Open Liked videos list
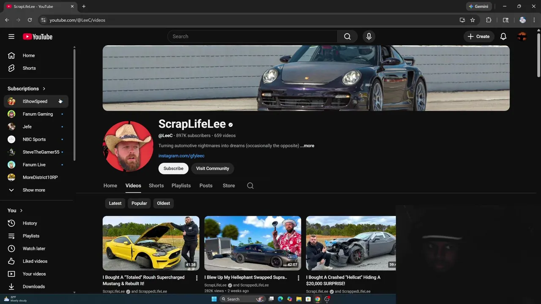 pos(36,261)
